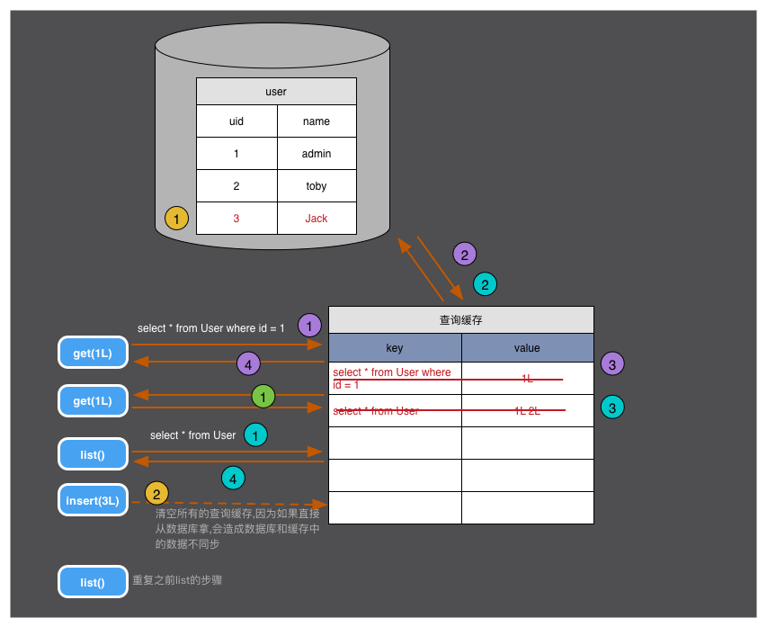767x627 pixels.
Task: Select the green circle numbered 1
Action: coord(263,396)
